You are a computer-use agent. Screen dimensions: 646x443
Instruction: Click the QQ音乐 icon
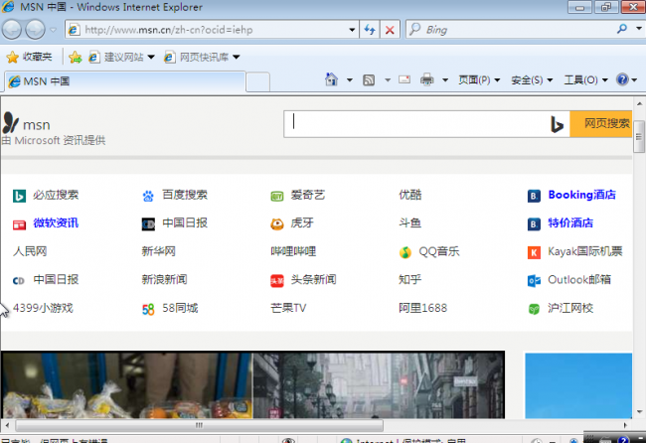point(405,252)
